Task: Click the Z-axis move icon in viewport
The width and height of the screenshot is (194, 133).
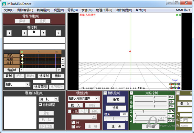Action: [178, 88]
